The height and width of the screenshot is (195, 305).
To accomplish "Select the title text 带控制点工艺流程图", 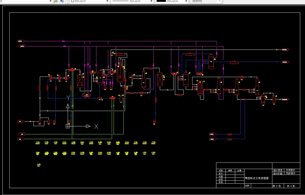I will point(257,178).
